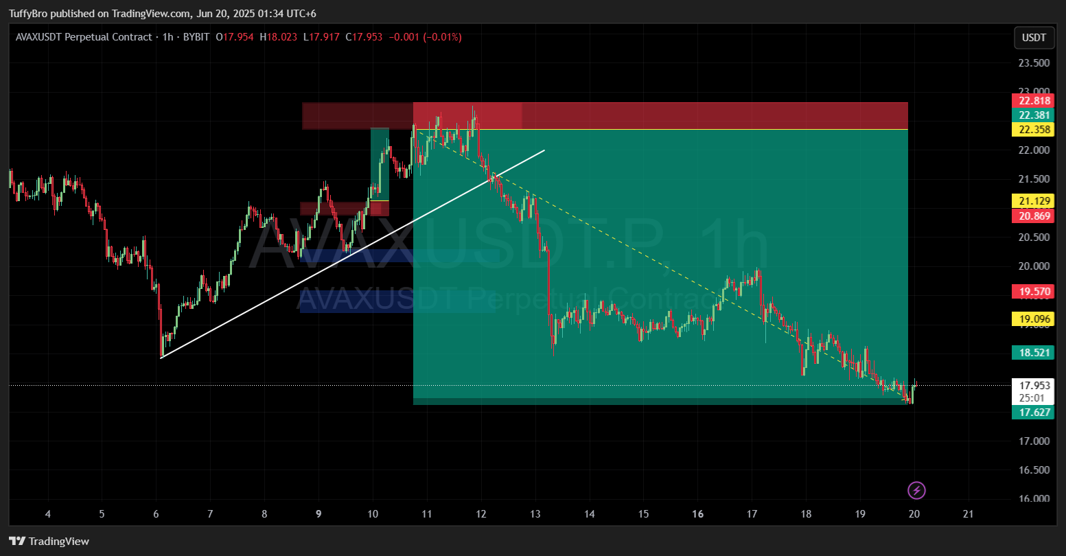Click the red 19.570 price label

point(1034,291)
